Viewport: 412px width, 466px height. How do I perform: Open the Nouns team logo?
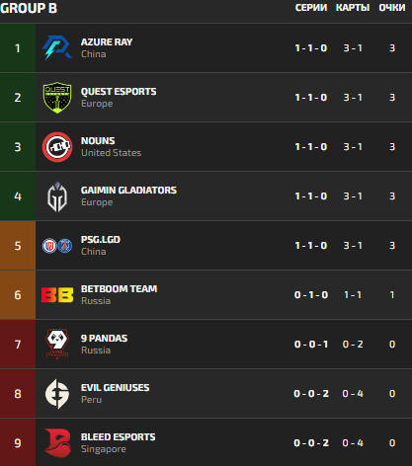tap(57, 147)
